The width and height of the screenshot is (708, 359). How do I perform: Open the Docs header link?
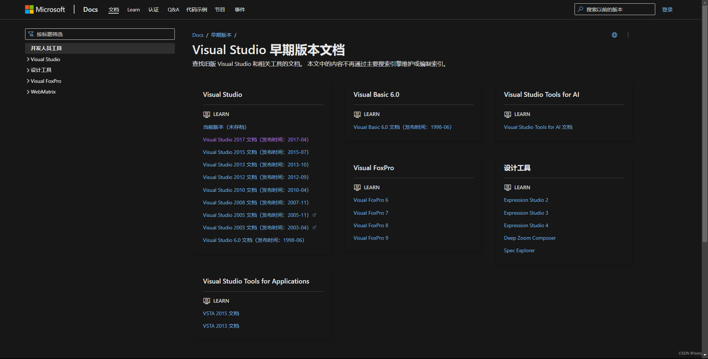[x=90, y=10]
